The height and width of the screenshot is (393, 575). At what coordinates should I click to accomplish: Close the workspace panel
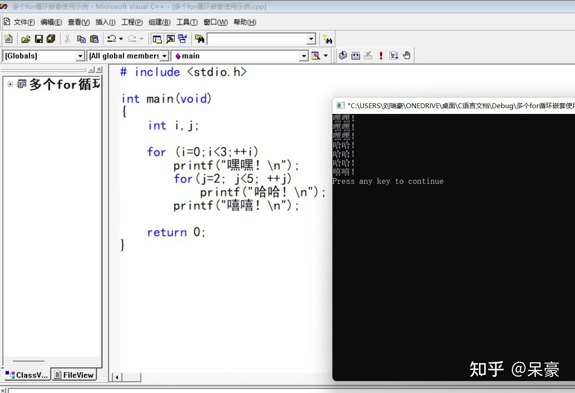click(x=99, y=69)
